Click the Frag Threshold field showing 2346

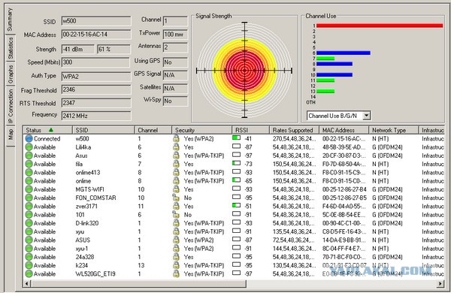click(x=96, y=89)
